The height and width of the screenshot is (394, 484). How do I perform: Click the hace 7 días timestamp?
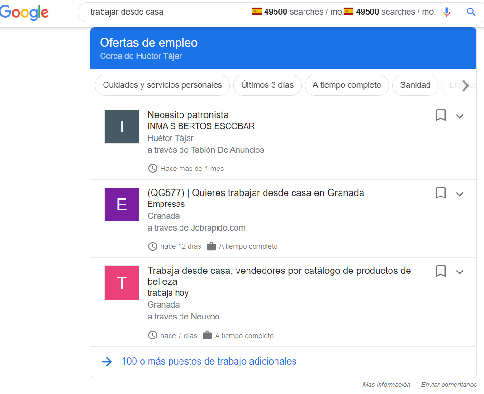(x=179, y=336)
